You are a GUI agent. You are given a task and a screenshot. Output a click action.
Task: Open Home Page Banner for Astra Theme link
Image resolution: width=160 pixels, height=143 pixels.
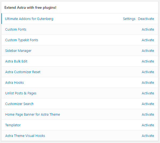(x=33, y=115)
